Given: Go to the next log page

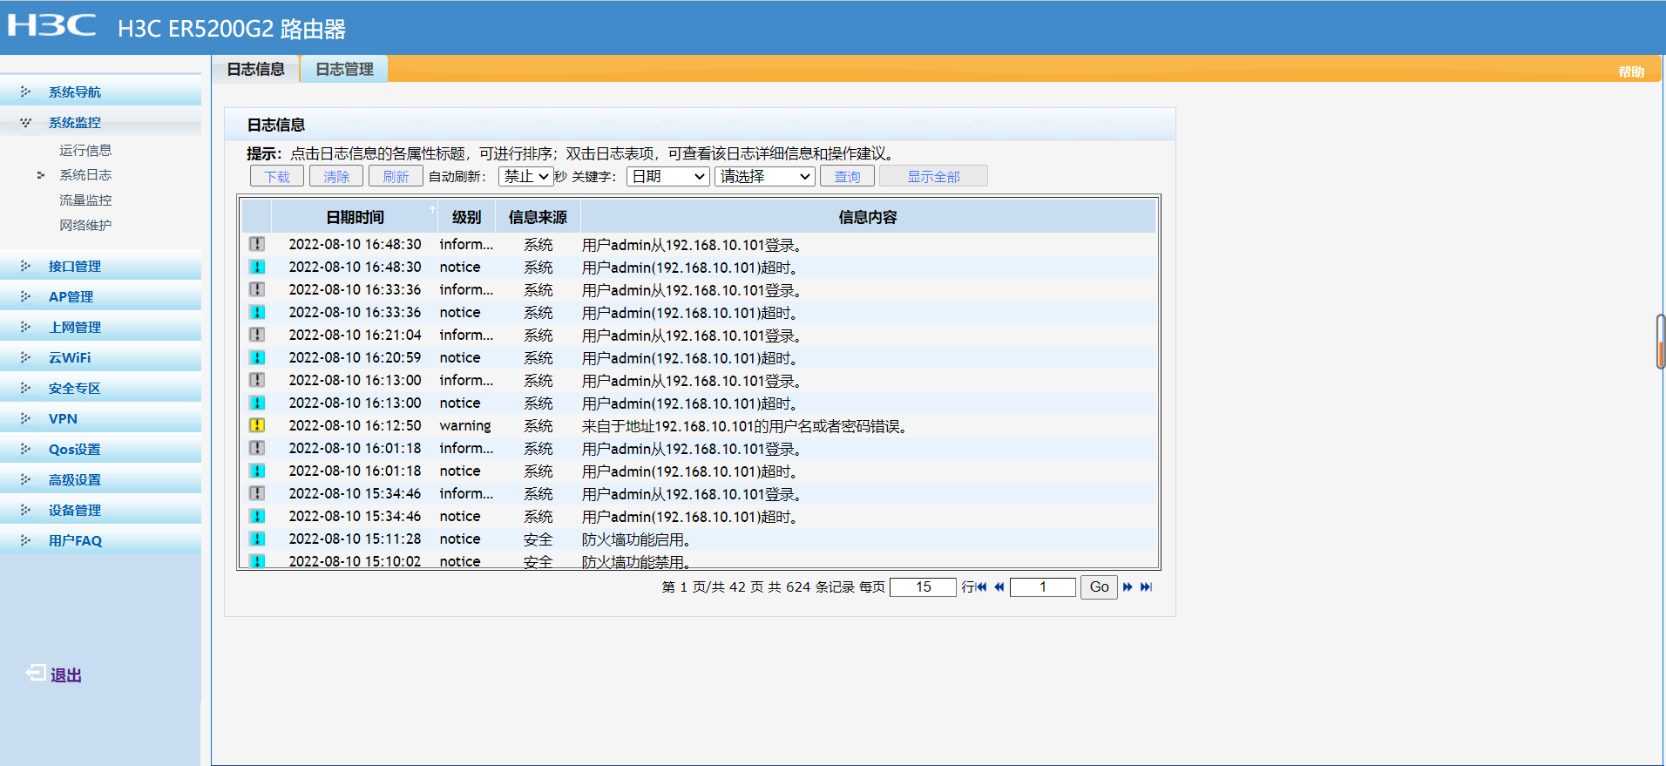Looking at the screenshot, I should point(1128,587).
